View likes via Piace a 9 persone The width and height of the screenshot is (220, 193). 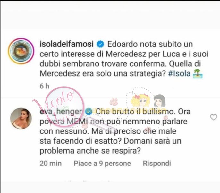point(102,164)
